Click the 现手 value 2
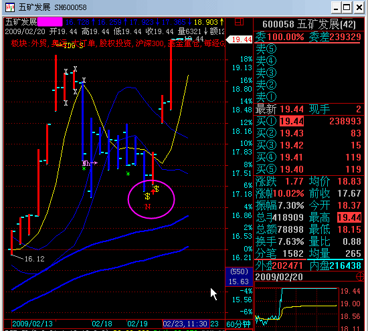 358,109
